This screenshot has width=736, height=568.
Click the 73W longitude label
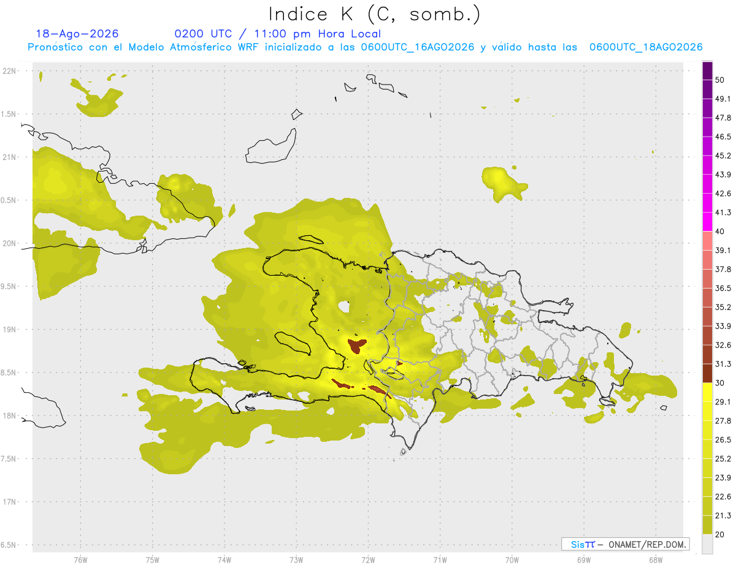[x=296, y=559]
